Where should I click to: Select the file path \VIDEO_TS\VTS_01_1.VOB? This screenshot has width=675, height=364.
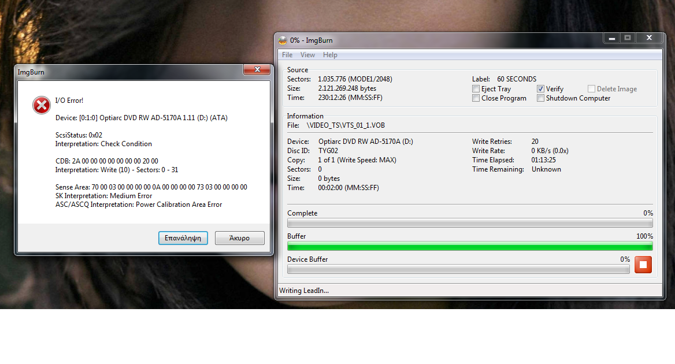pyautogui.click(x=346, y=125)
